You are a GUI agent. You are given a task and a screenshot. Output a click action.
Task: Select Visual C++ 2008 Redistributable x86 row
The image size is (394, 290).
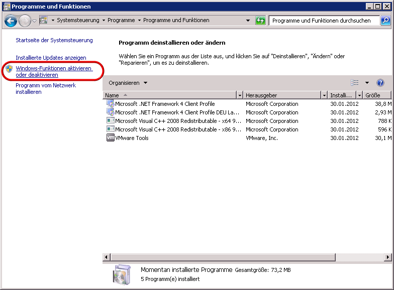click(x=247, y=129)
